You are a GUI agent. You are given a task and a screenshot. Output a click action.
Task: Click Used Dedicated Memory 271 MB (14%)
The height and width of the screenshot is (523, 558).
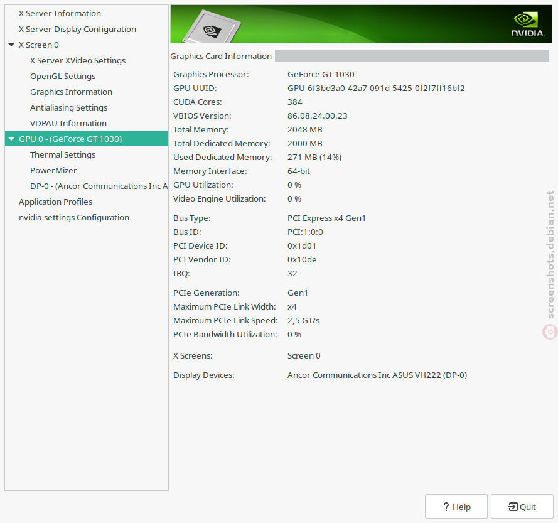(x=314, y=158)
